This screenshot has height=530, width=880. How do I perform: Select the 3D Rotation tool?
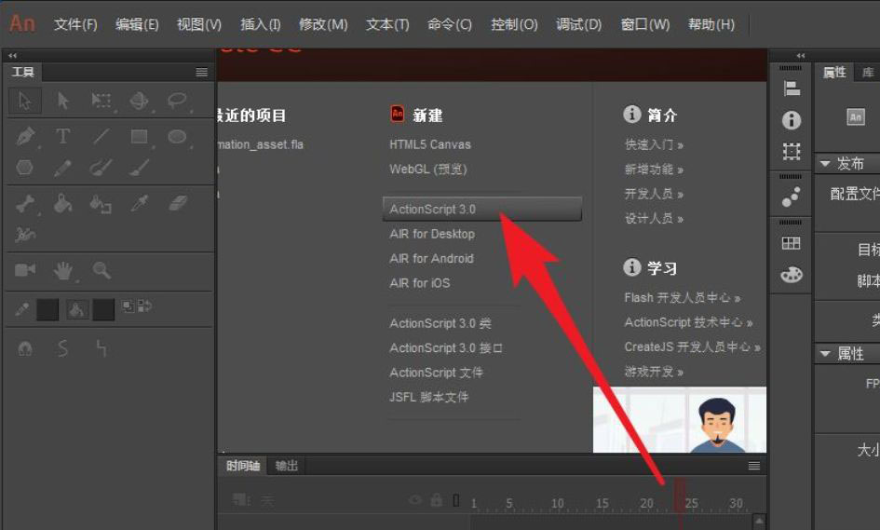pos(139,101)
